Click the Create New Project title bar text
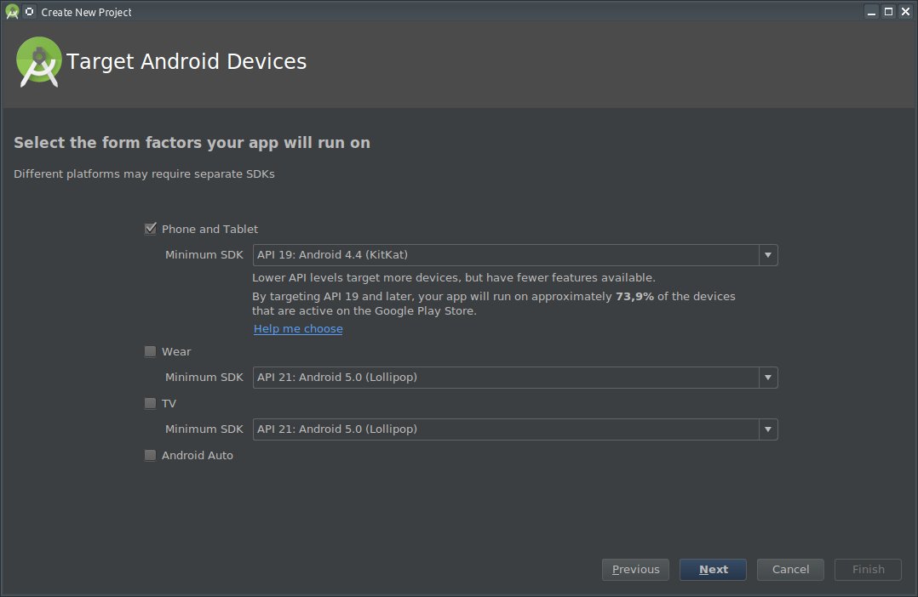 (x=86, y=12)
